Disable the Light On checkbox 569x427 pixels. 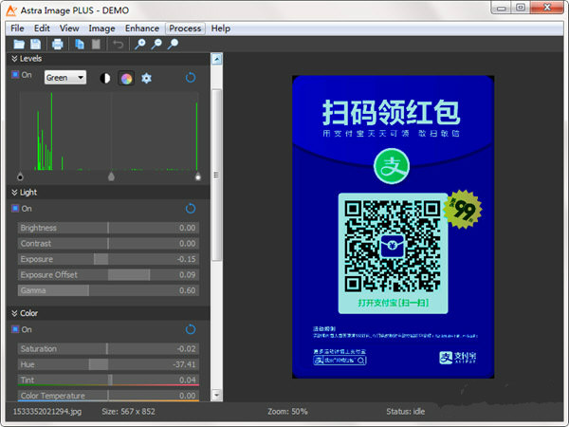[x=15, y=208]
